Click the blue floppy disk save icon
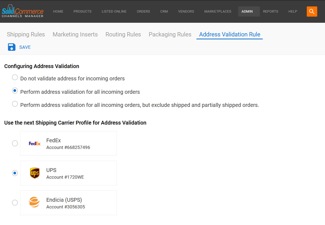Image resolution: width=325 pixels, height=225 pixels. [x=12, y=47]
